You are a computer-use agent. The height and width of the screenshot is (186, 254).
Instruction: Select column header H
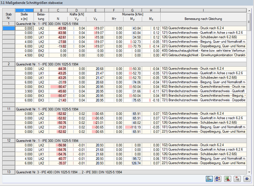(151, 10)
